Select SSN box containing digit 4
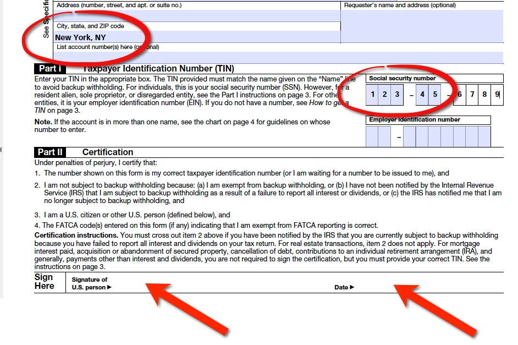The height and width of the screenshot is (345, 518). [x=422, y=95]
